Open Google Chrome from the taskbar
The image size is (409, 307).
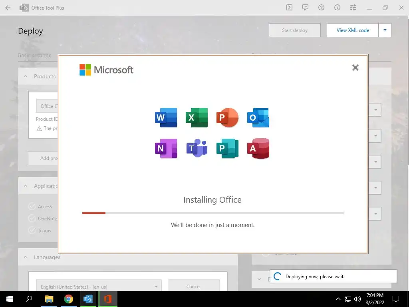pyautogui.click(x=69, y=299)
